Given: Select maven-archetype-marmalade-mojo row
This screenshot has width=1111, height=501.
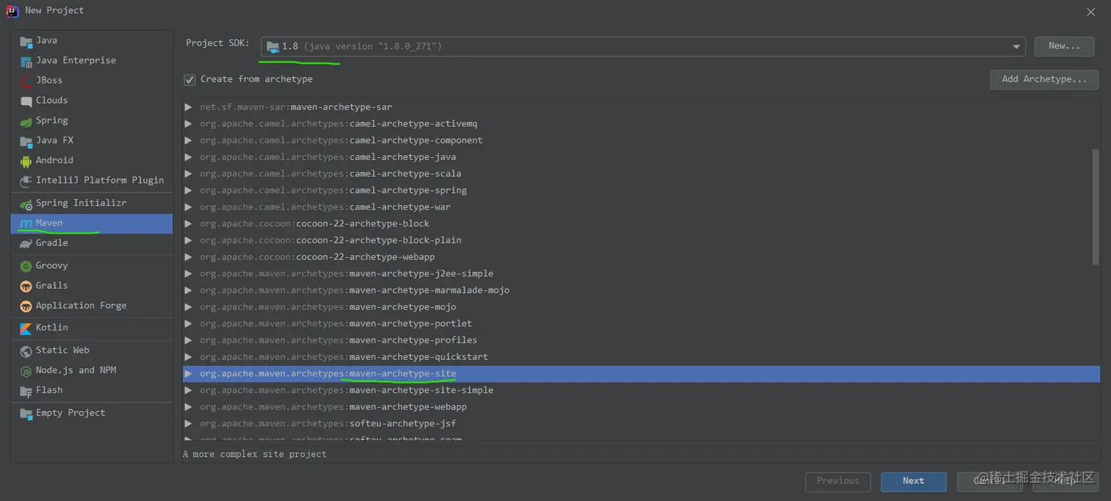Looking at the screenshot, I should pos(641,290).
